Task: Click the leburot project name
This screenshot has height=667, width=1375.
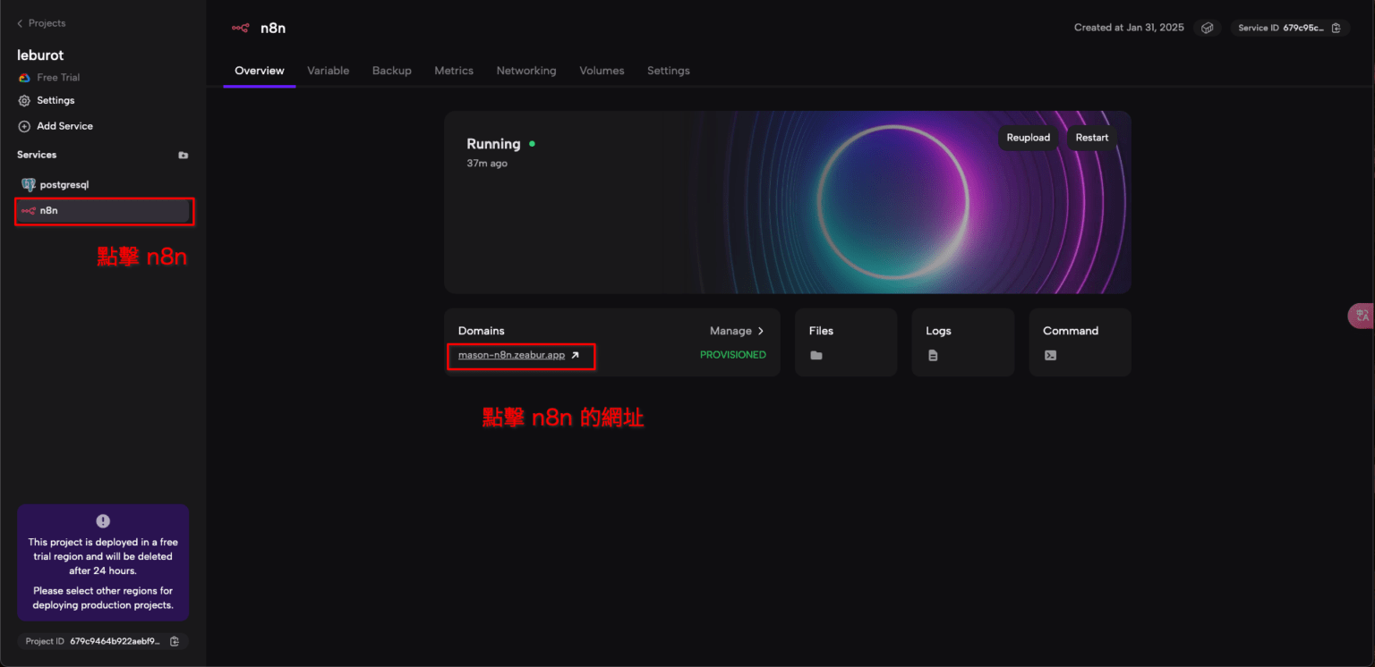Action: (40, 55)
